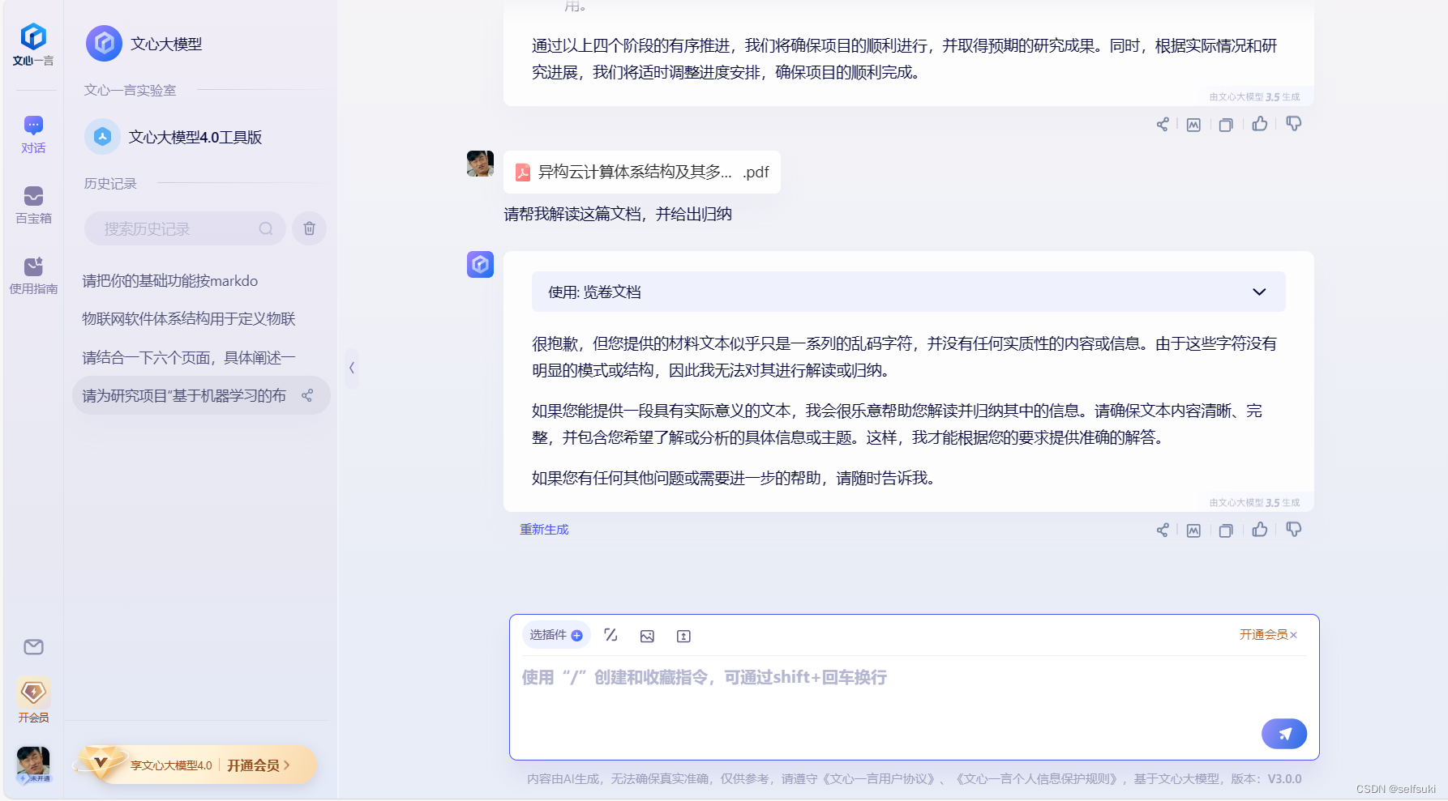Select the 文心大模型 model entry

144,44
